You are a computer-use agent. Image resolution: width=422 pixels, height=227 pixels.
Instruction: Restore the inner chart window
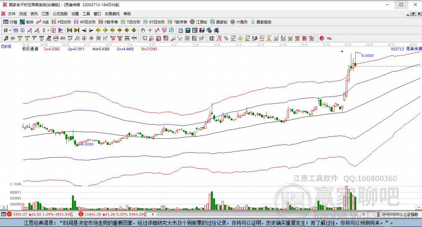click(x=413, y=14)
